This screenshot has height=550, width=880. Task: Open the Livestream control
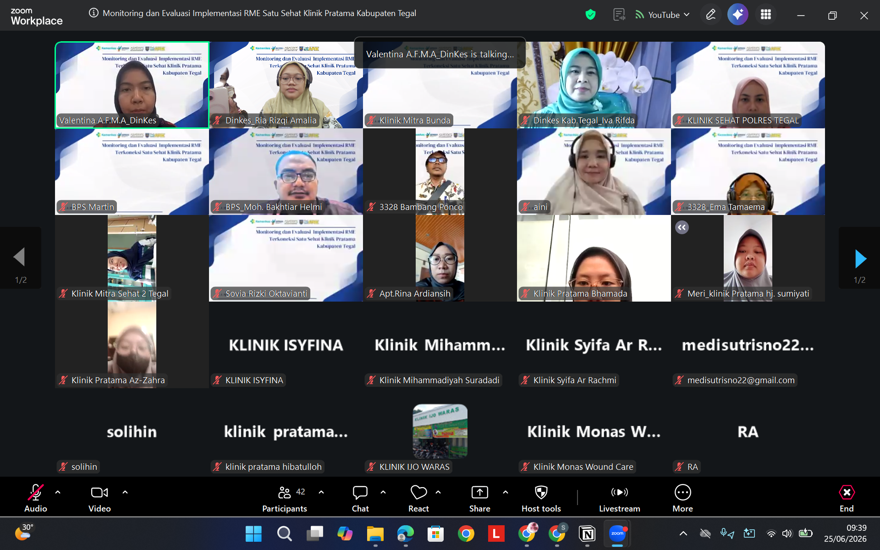tap(620, 498)
